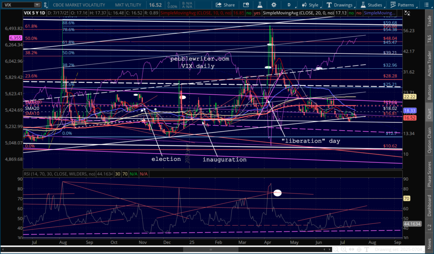The image size is (434, 254).
Task: Open the Style dropdown menu
Action: click(x=312, y=5)
